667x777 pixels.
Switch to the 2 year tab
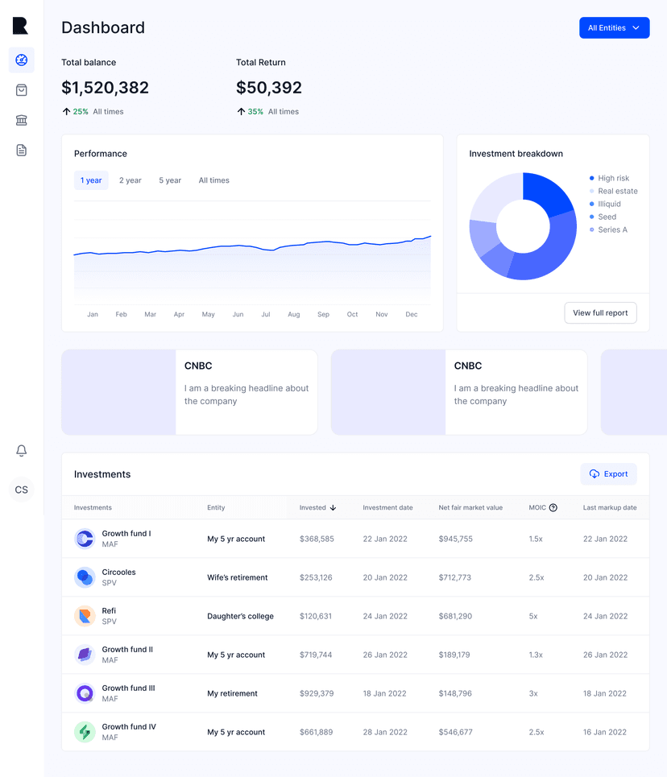130,180
